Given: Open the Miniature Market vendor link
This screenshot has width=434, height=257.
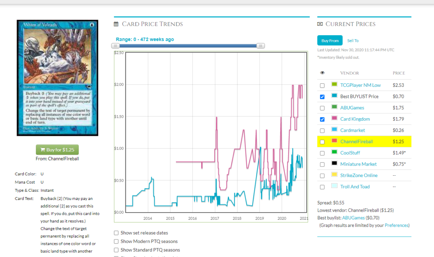Looking at the screenshot, I should tap(359, 164).
